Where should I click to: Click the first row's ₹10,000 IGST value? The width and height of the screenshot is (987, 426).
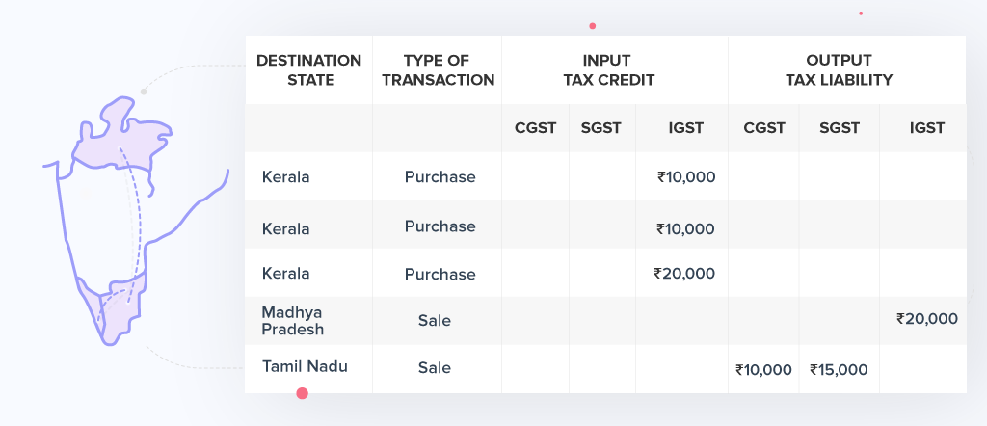click(x=686, y=177)
